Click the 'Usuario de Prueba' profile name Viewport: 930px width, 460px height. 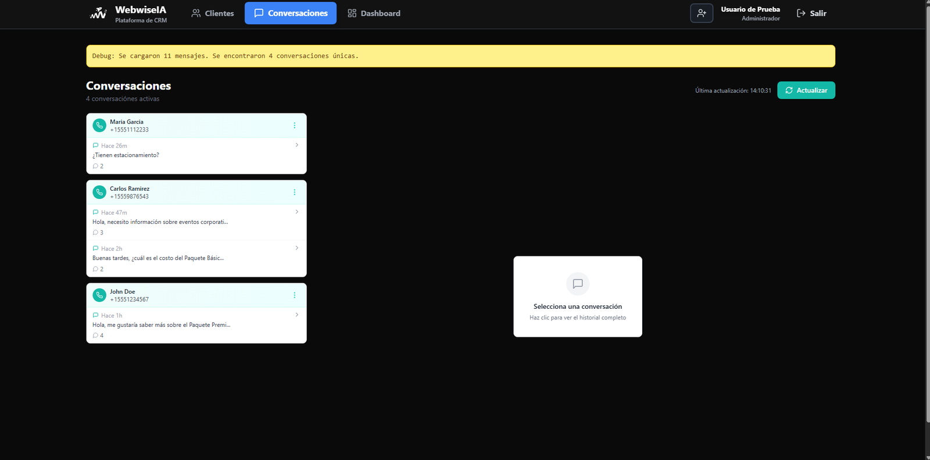750,9
